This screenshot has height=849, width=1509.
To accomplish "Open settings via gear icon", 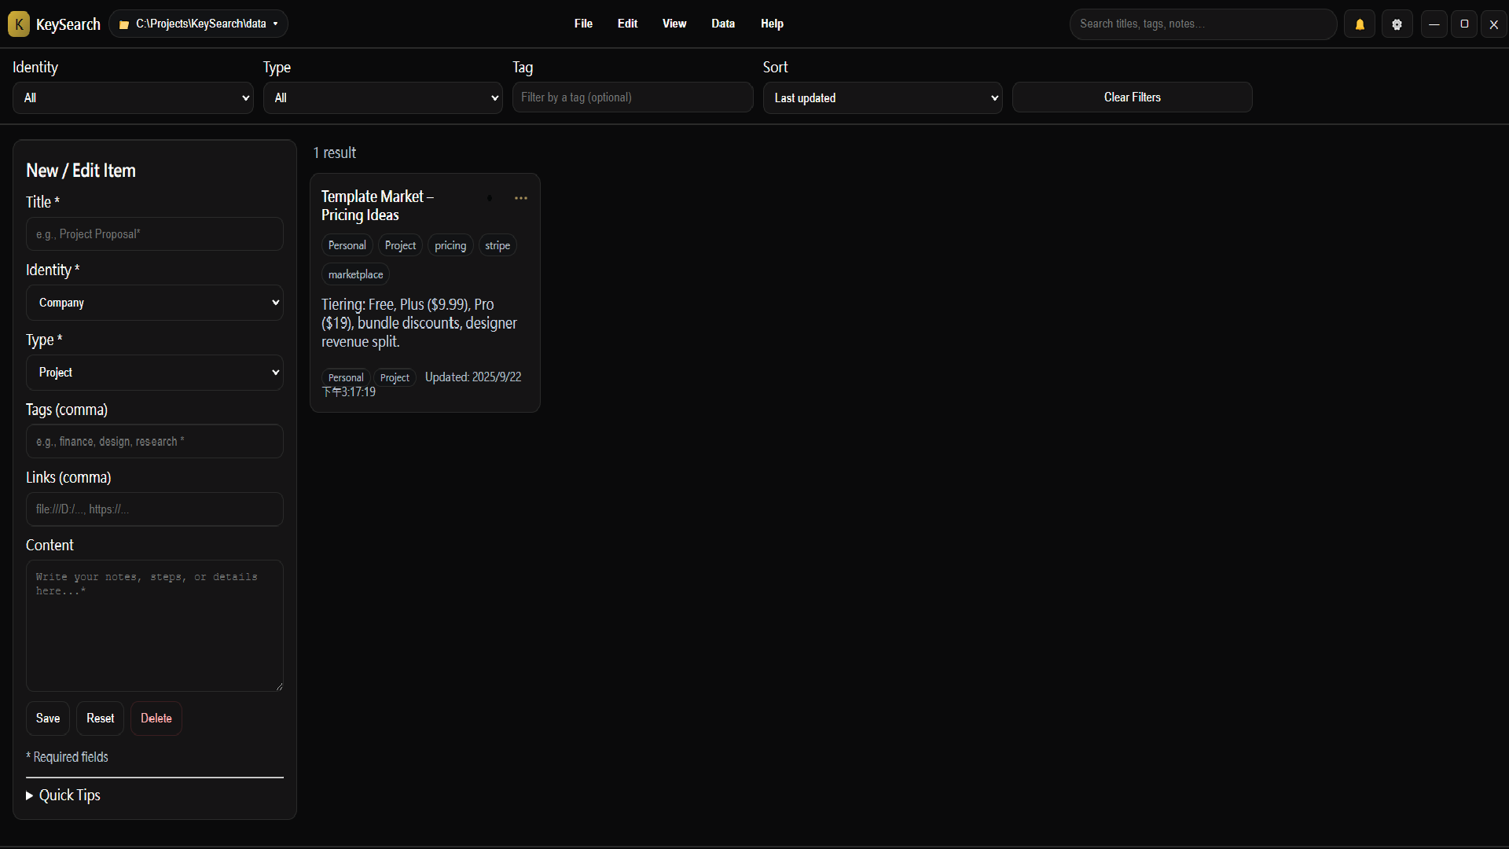I will click(x=1397, y=24).
